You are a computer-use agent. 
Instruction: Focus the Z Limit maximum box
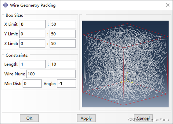pyautogui.click(x=63, y=43)
